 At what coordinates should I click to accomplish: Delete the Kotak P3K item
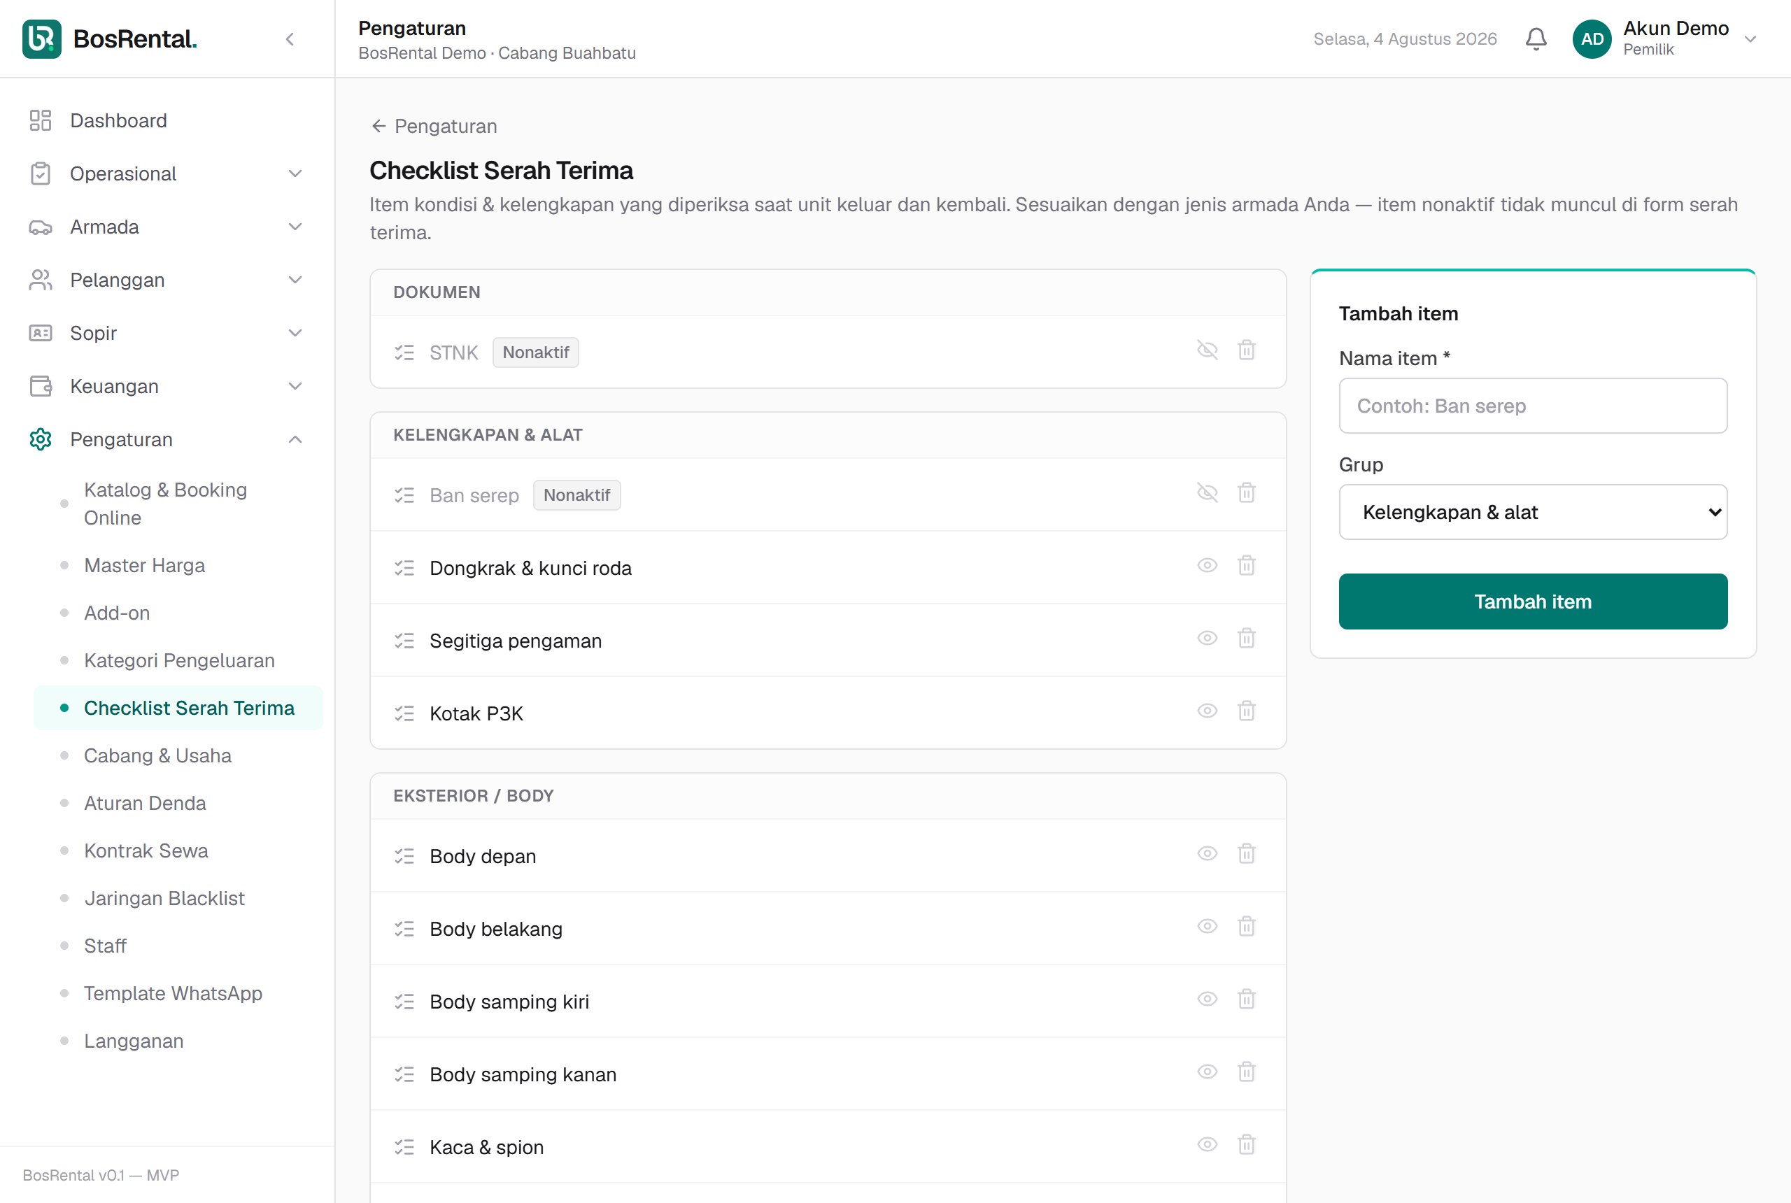click(x=1246, y=712)
